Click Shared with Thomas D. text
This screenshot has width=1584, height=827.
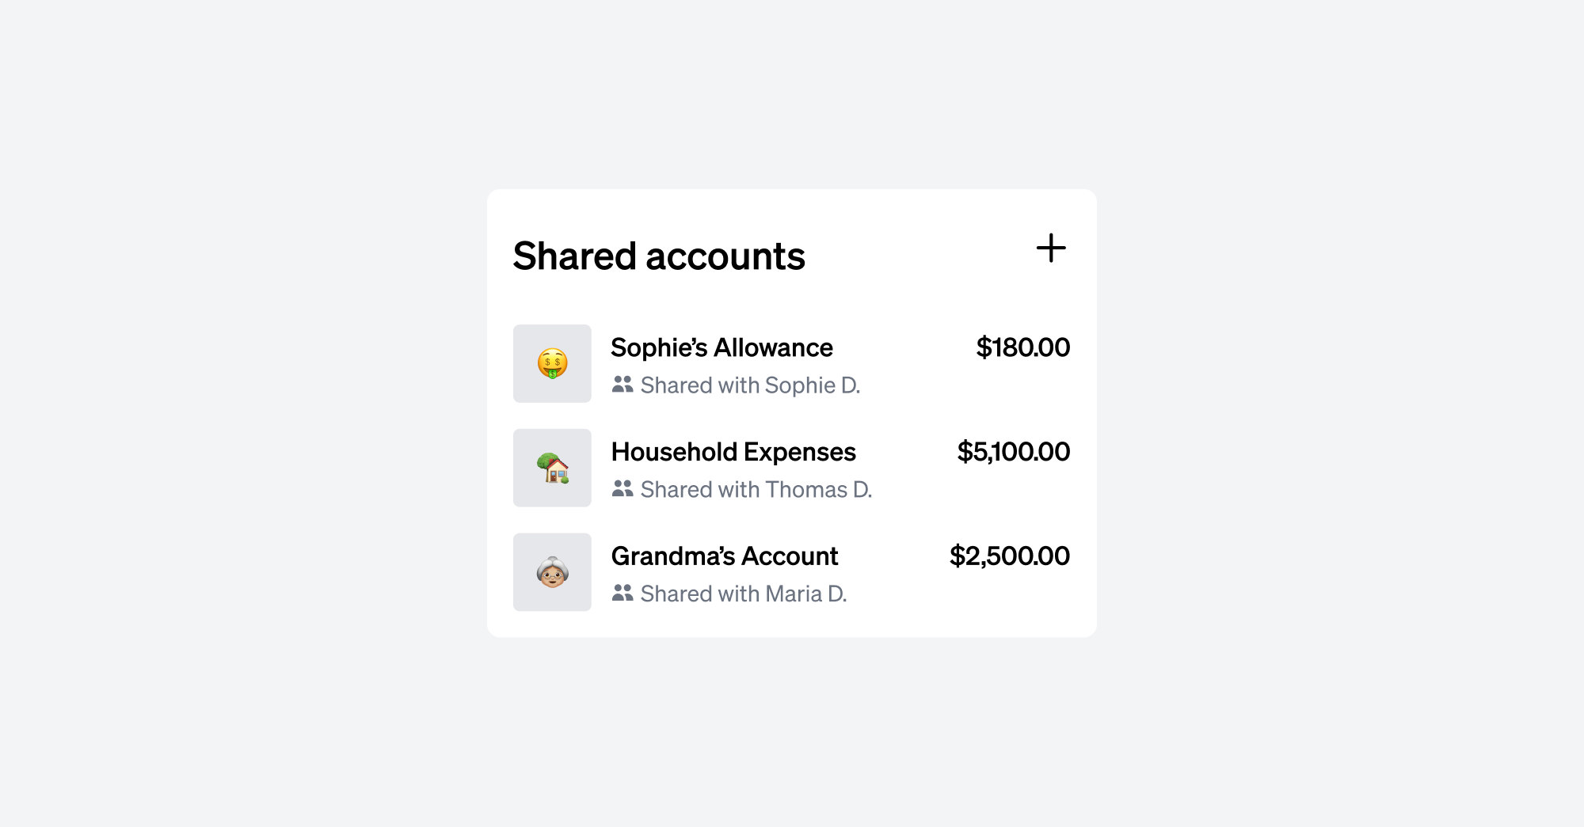pos(756,489)
